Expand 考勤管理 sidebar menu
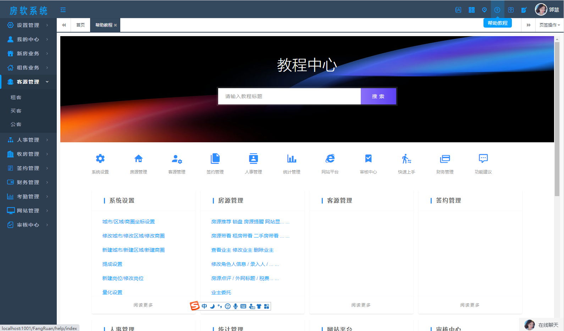This screenshot has width=564, height=331. 28,196
